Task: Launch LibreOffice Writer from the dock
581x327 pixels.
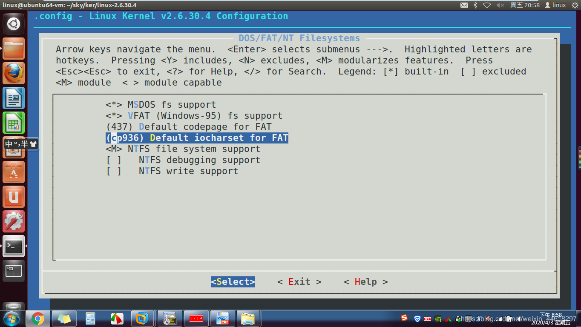Action: click(14, 98)
